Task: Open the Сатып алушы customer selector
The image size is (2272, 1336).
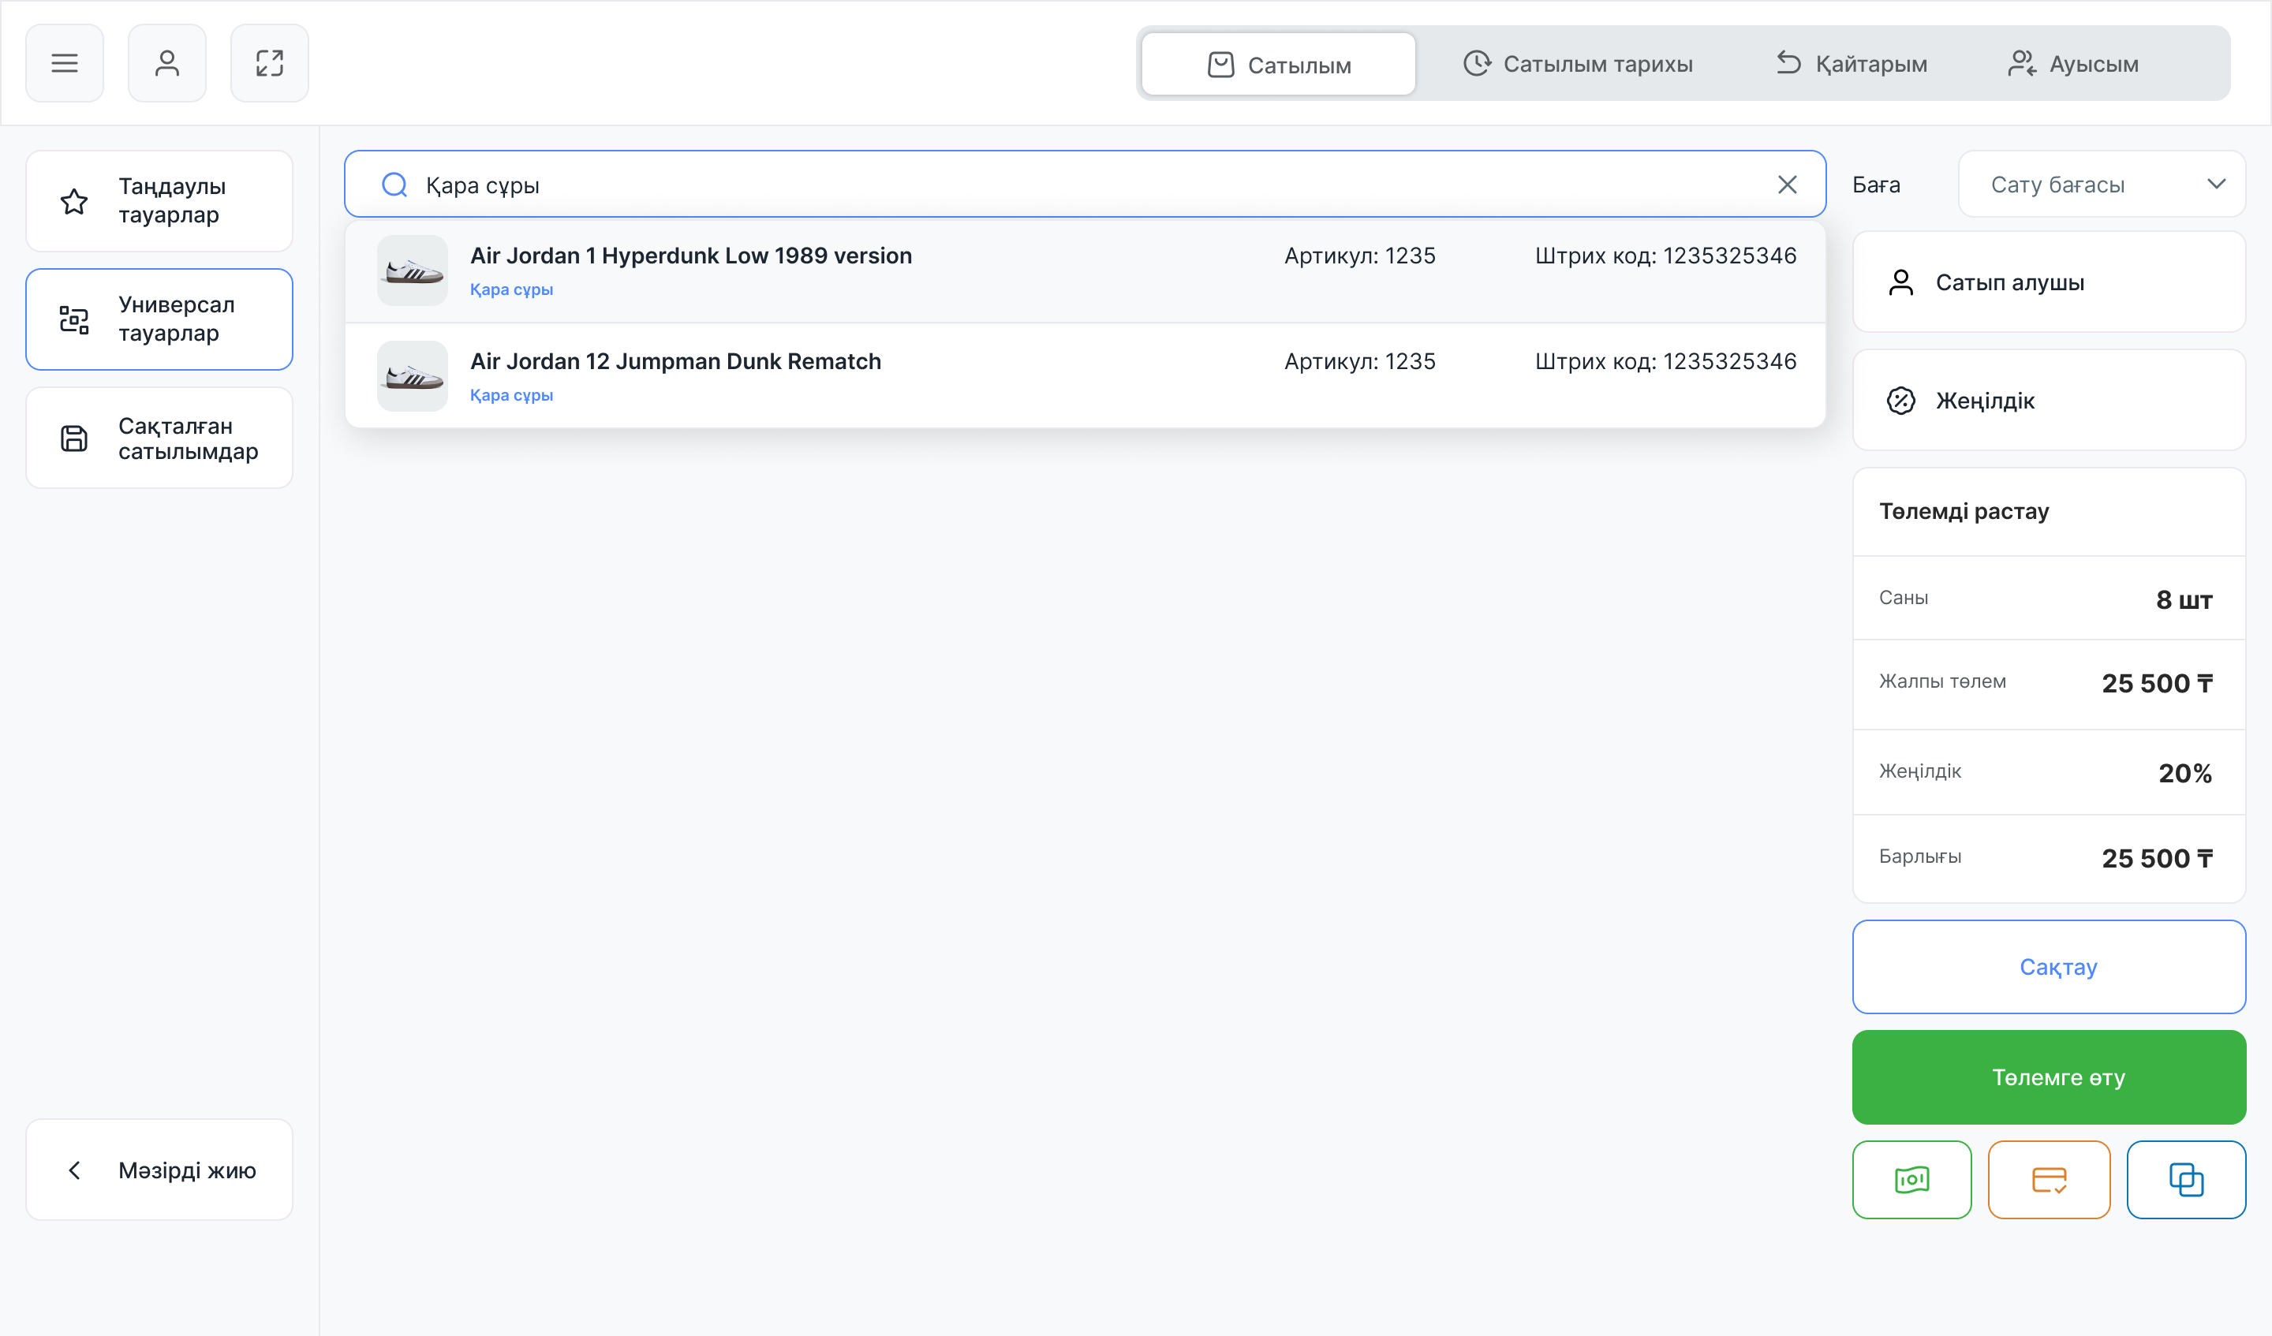Action: 2049,282
